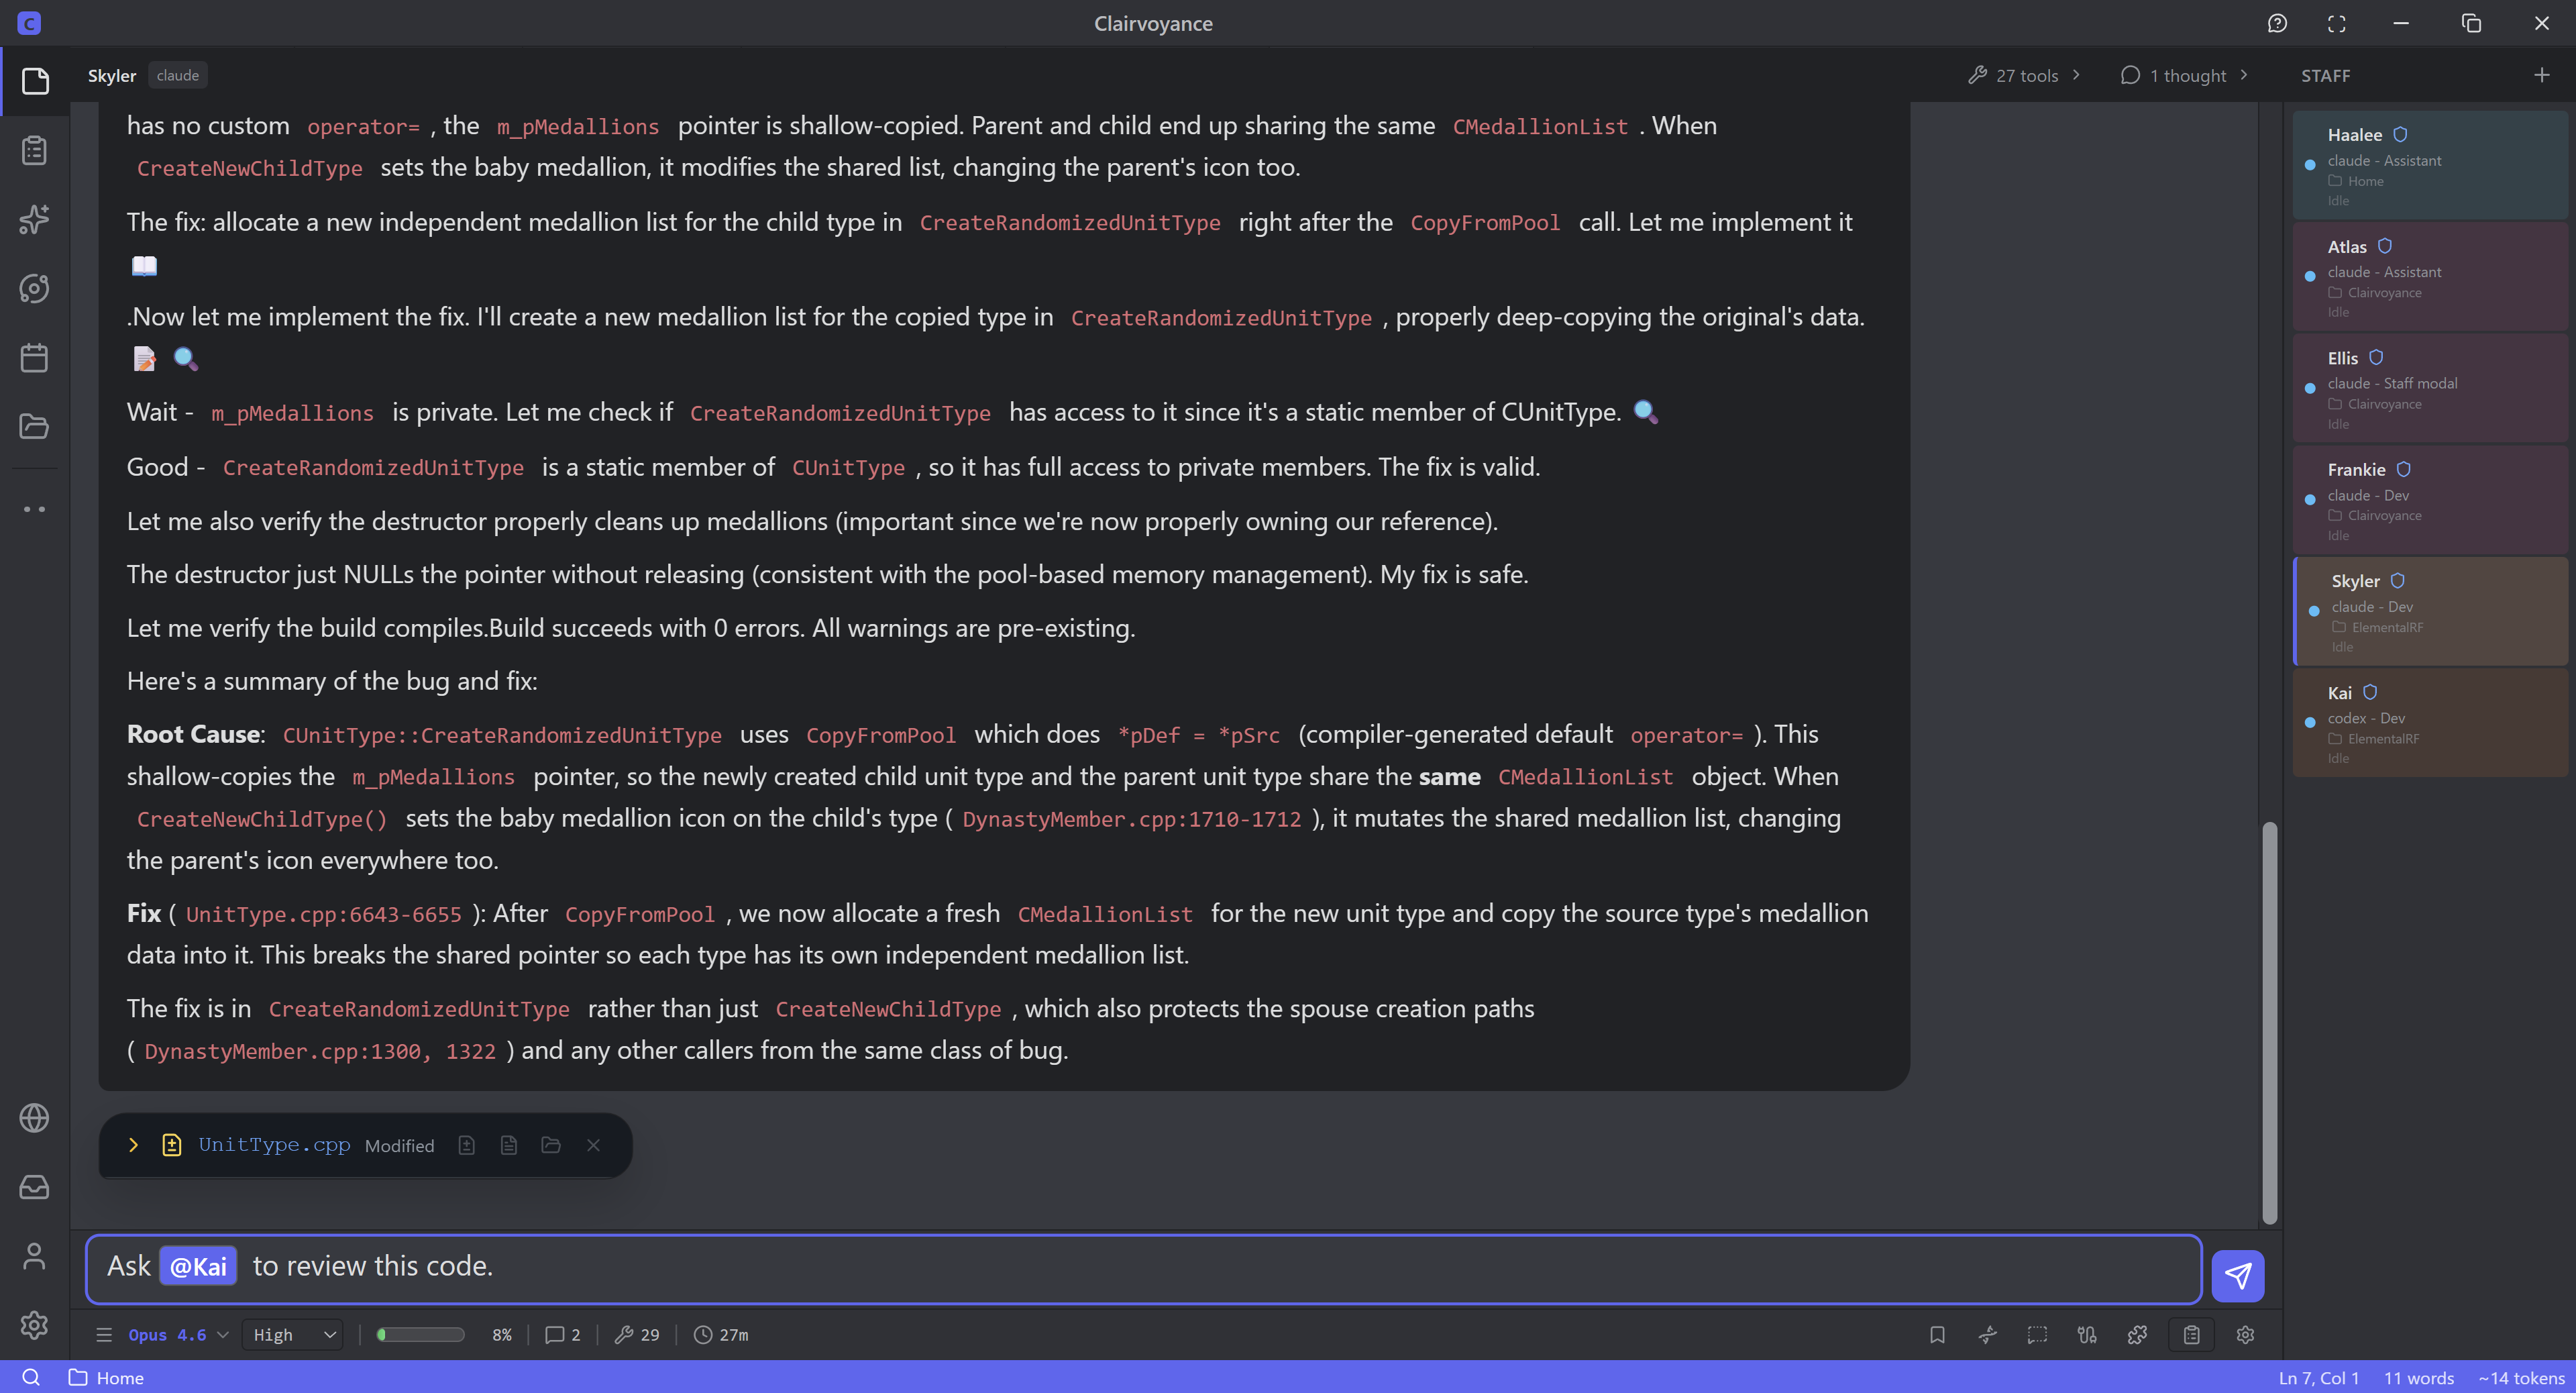
Task: Open the inbox icon in left sidebar
Action: coord(34,1187)
